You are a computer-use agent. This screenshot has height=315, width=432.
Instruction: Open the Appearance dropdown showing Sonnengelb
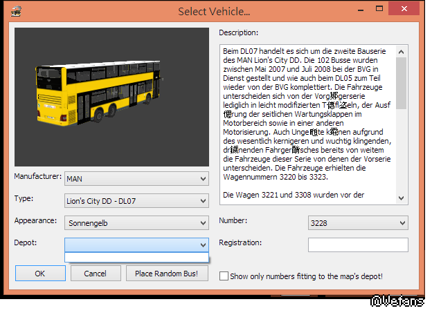[x=136, y=223]
